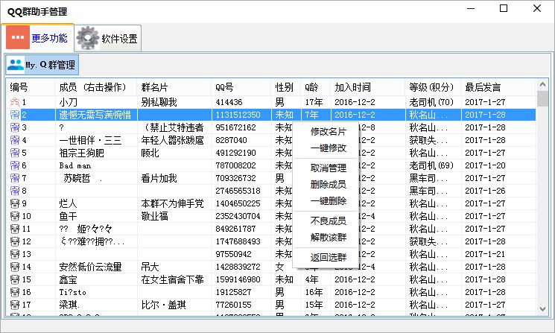The image size is (555, 333).
Task: Select member 鱼干
Action: point(68,216)
